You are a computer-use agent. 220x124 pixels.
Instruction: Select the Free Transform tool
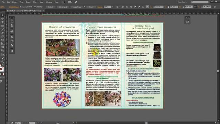(x=2, y=40)
